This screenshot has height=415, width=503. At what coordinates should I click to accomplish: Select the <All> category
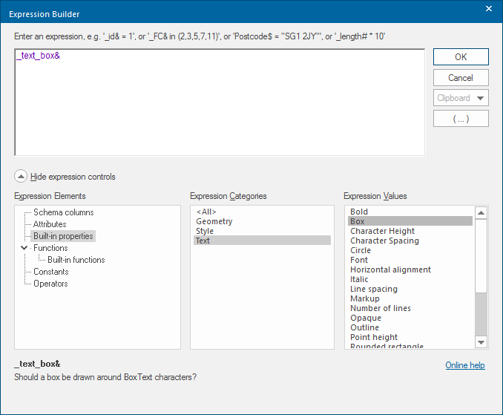(x=207, y=212)
